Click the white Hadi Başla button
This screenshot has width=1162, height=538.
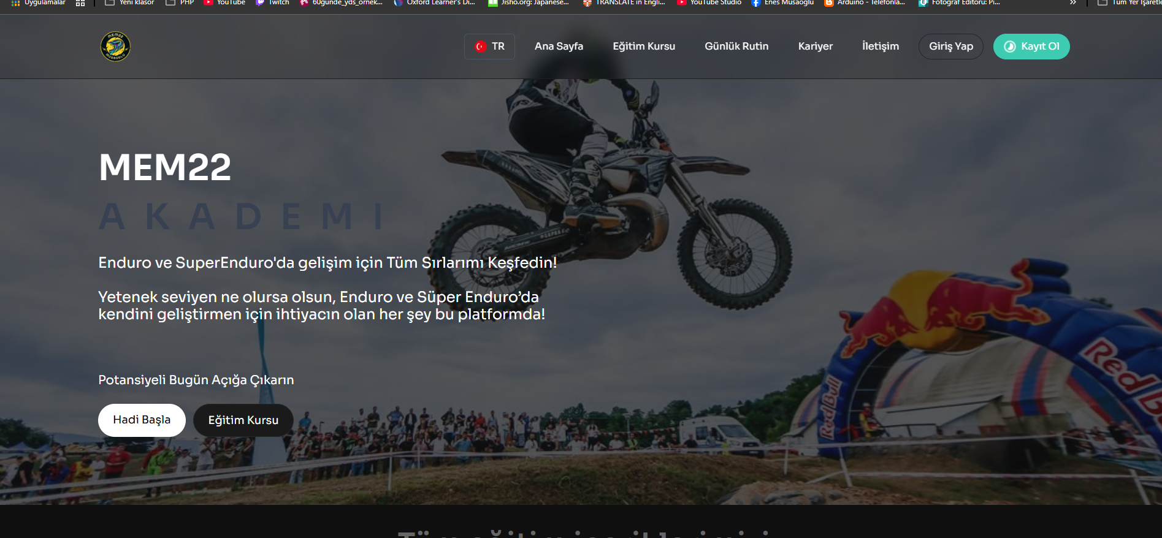142,420
